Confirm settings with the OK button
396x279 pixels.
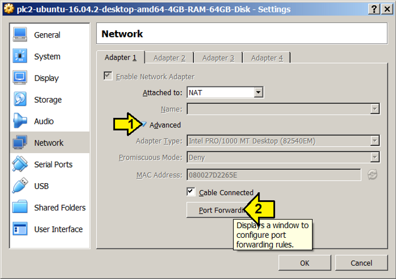click(304, 263)
